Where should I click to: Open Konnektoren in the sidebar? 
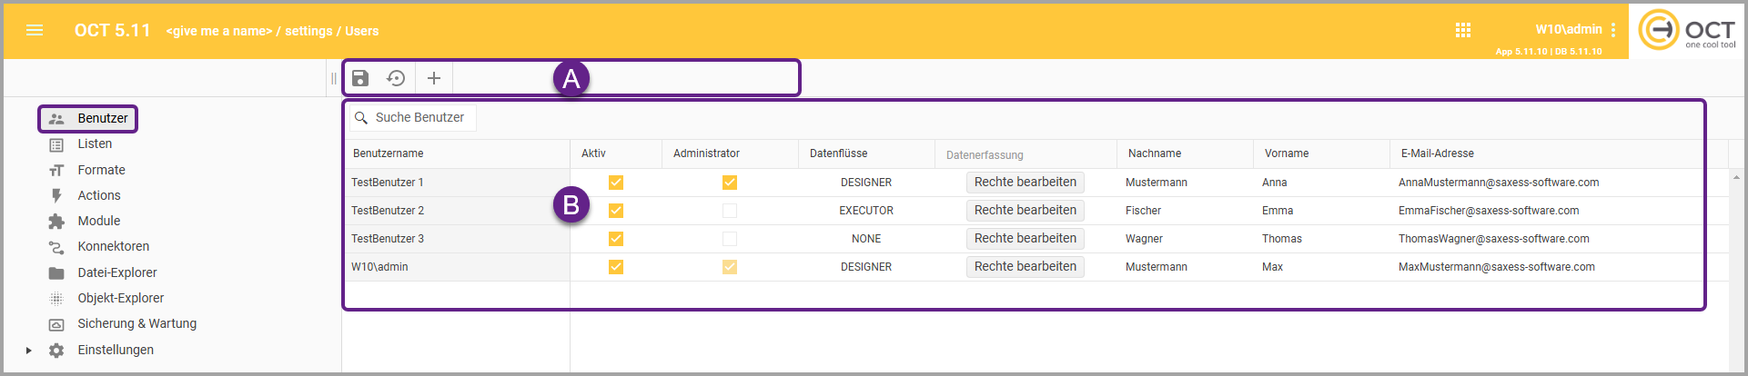[x=113, y=246]
